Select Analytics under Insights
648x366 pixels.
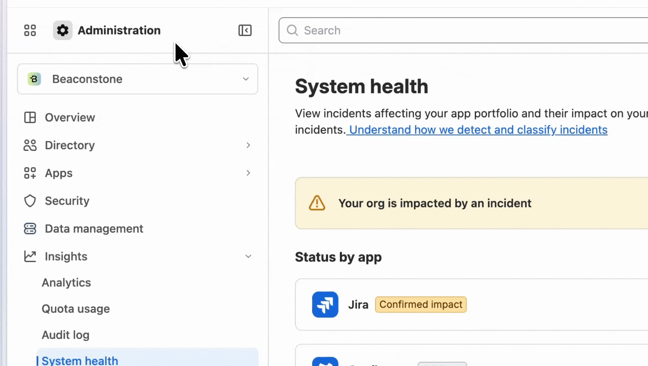[66, 283]
